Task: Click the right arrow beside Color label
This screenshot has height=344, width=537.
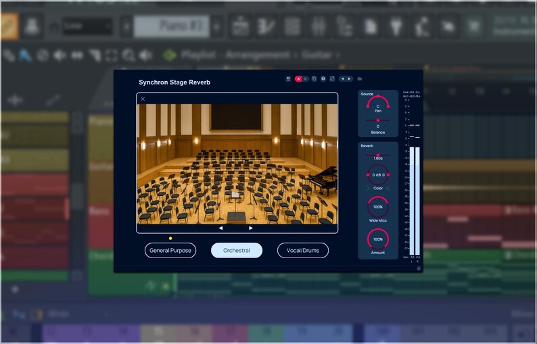Action: [x=388, y=189]
